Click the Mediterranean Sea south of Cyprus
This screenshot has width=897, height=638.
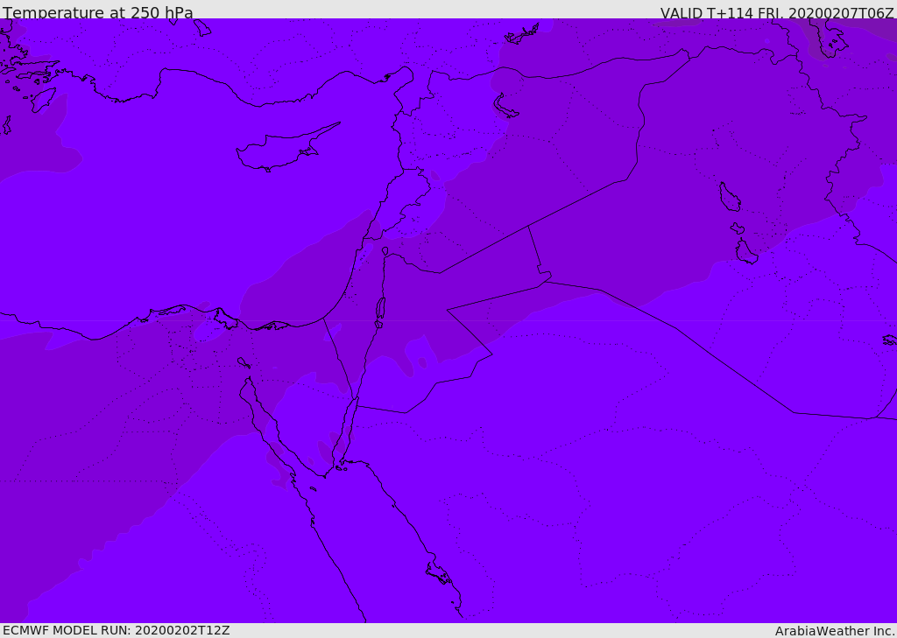(258, 228)
